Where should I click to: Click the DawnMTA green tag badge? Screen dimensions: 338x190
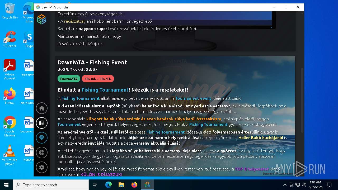pyautogui.click(x=69, y=79)
